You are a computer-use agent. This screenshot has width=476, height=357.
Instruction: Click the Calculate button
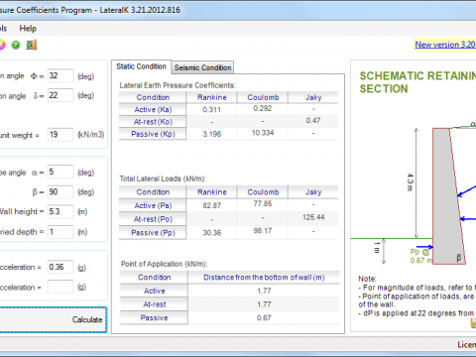pos(54,319)
